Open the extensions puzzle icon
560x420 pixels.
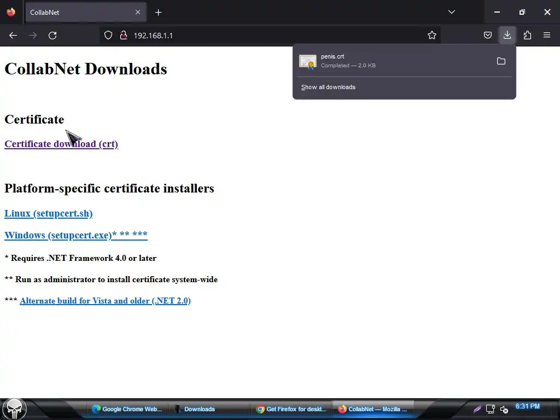point(527,36)
